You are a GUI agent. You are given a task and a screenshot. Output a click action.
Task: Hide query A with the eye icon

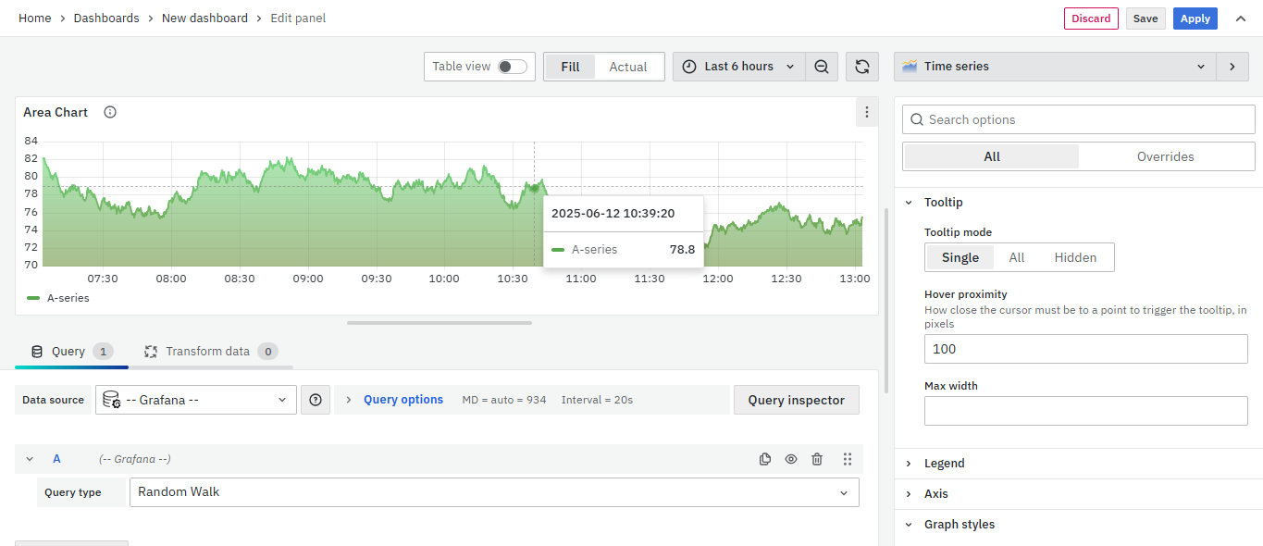791,459
